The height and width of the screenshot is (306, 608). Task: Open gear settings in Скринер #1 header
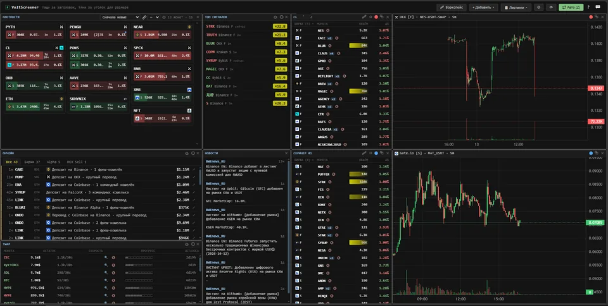point(370,154)
